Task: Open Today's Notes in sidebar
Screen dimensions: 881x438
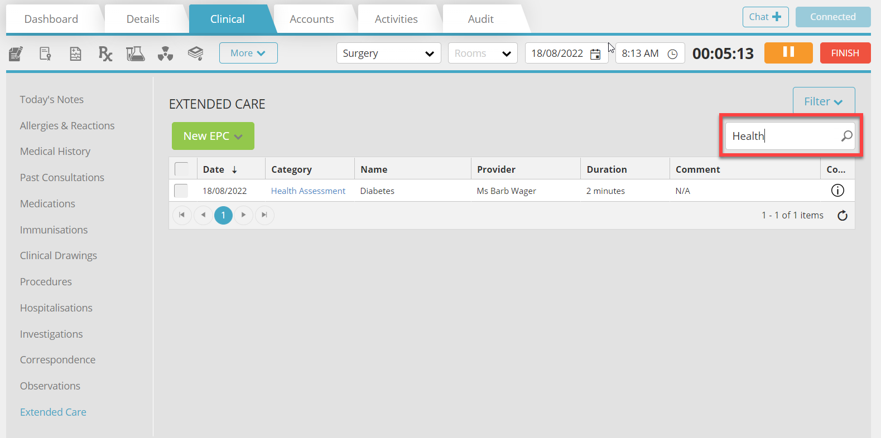Action: pyautogui.click(x=52, y=99)
